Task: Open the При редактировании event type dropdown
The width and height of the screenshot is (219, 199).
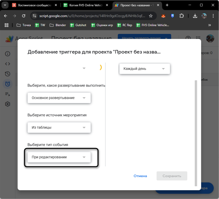Action: tap(59, 157)
